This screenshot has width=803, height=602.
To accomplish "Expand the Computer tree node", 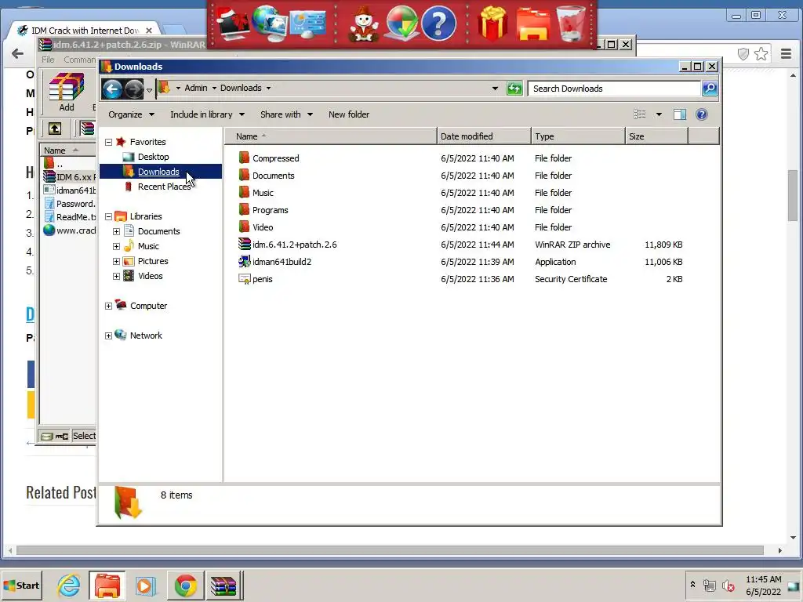I will (x=108, y=306).
